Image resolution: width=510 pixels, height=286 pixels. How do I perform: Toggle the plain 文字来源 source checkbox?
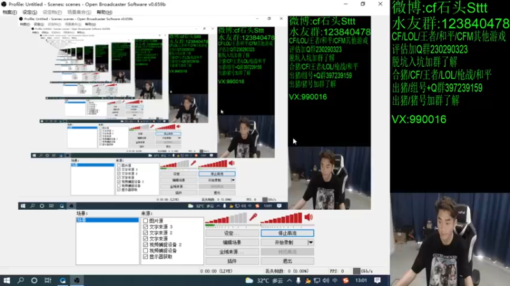click(x=145, y=239)
